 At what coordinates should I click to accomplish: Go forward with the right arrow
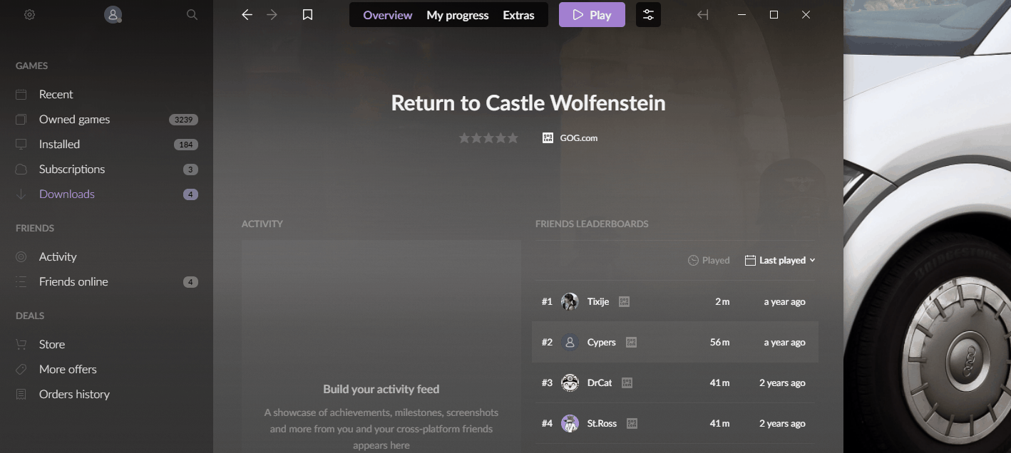[272, 15]
